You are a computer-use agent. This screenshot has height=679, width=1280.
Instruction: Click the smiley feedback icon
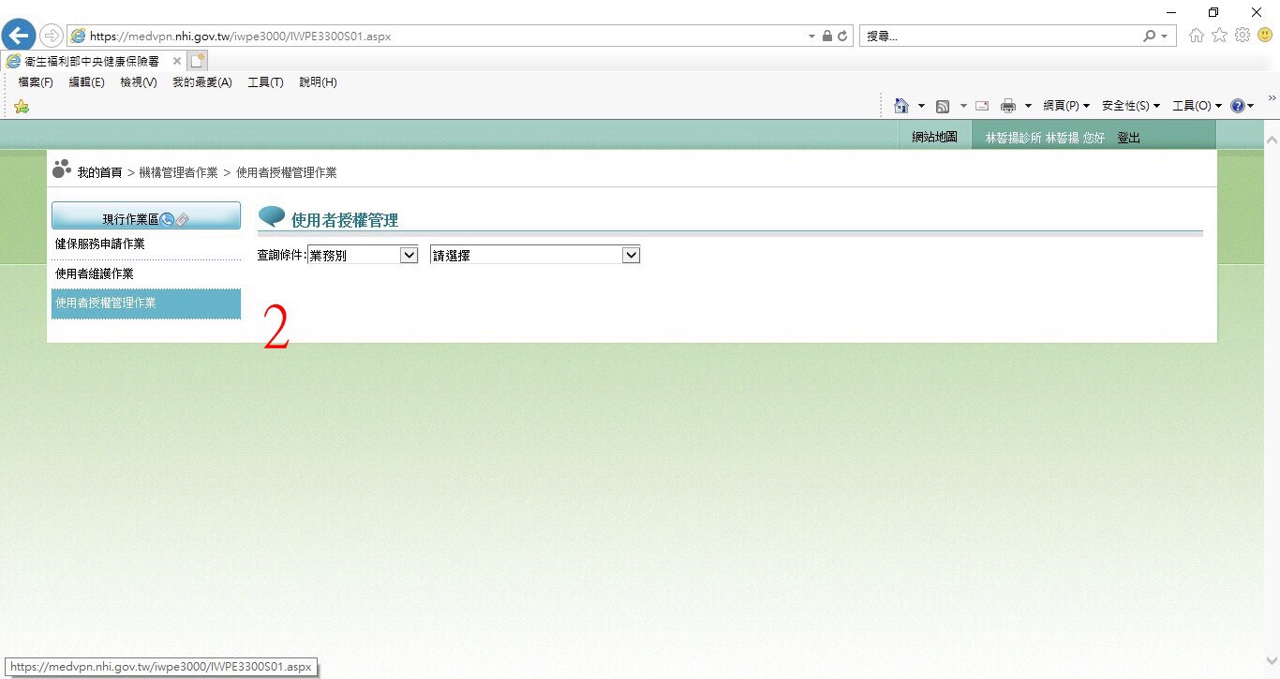pyautogui.click(x=1265, y=36)
